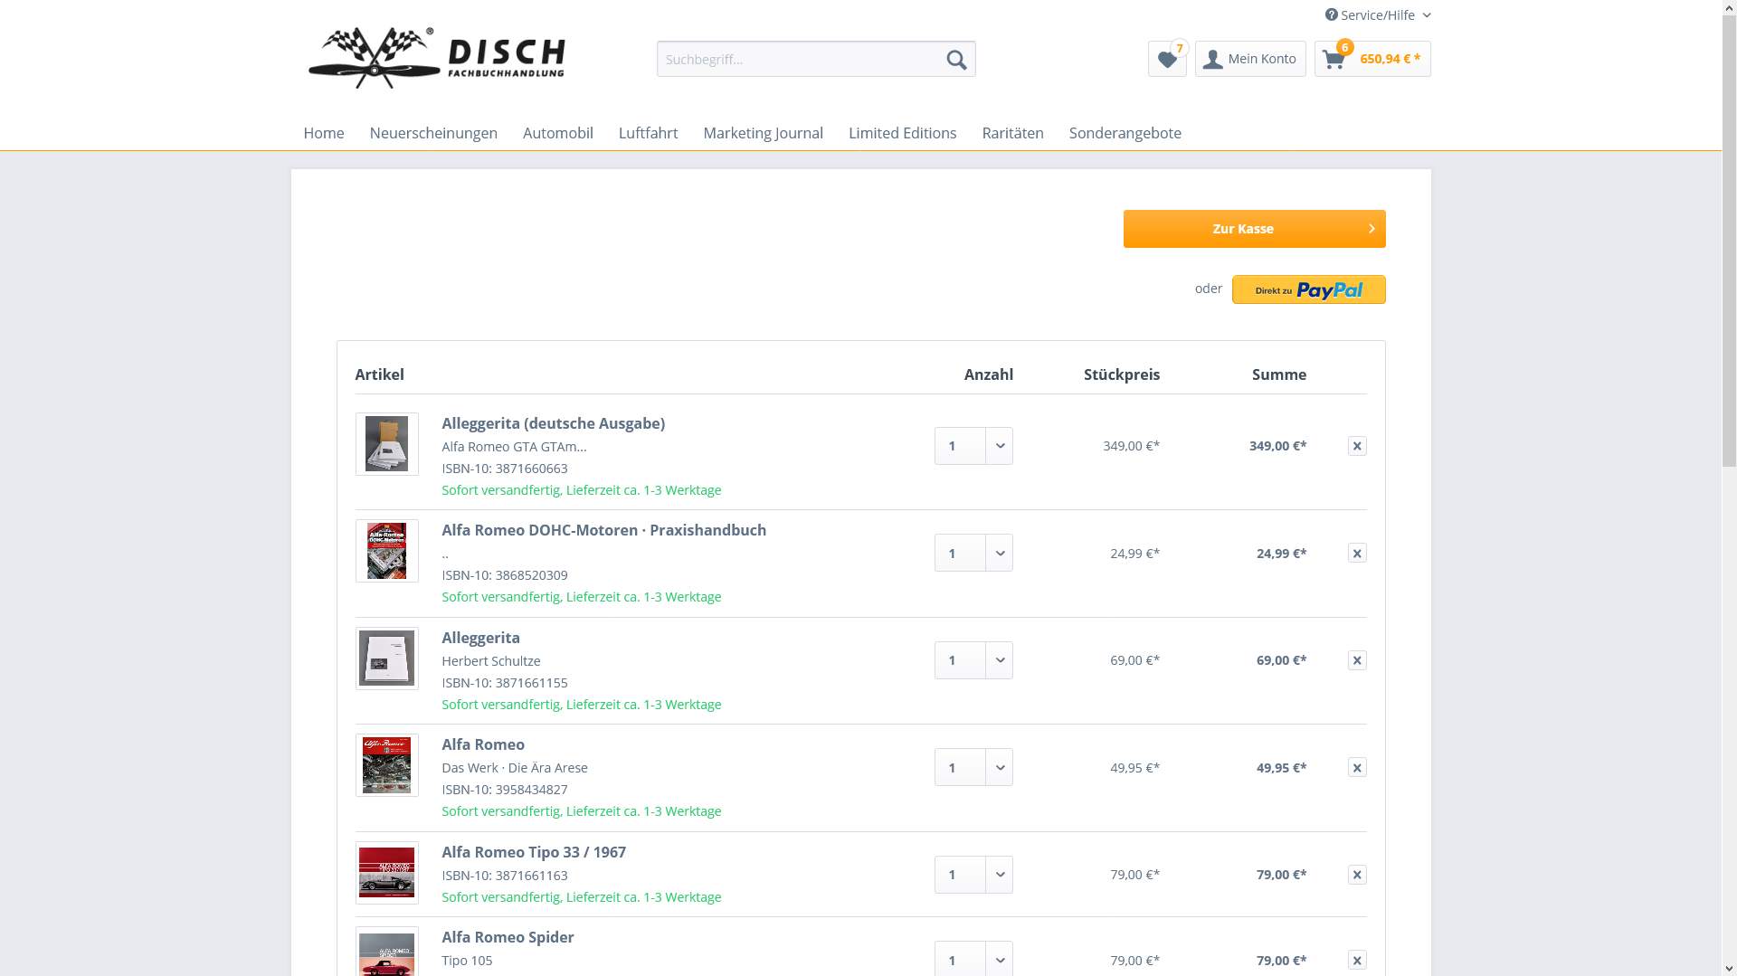Screen dimensions: 1737x976
Task: Click thumbnail of Herbert Schultze Alleggerita
Action: 387,659
